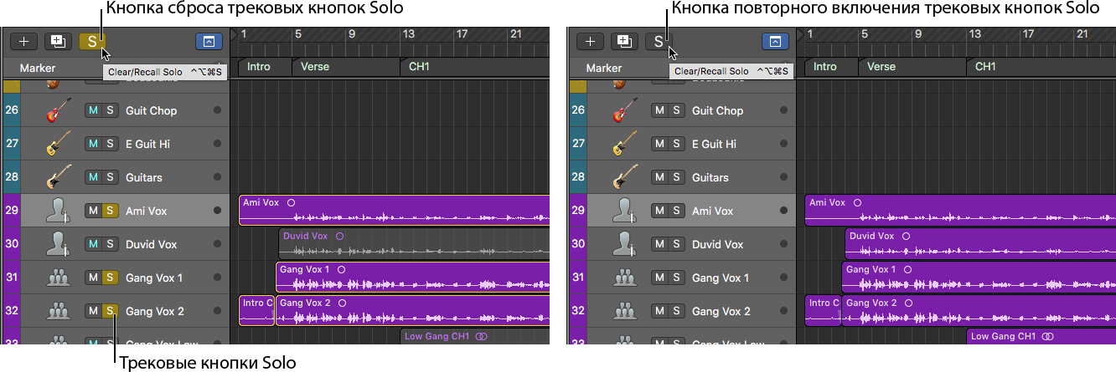Click the blue catch playhead button in right panel
Screen dimensions: 1116x372
point(775,41)
